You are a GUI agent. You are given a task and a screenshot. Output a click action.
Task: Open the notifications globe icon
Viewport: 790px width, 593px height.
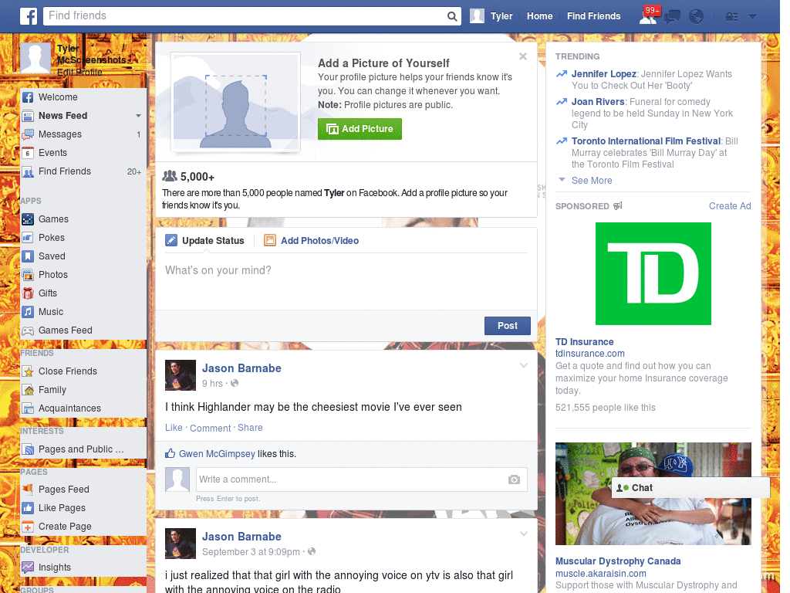(x=697, y=17)
